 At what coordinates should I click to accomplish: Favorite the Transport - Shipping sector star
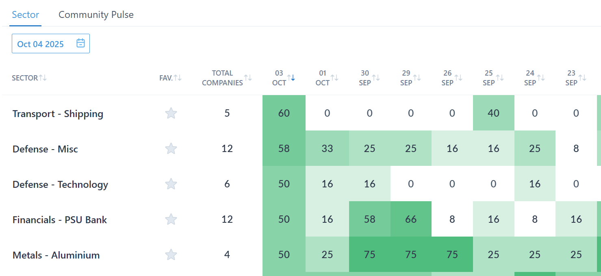point(171,113)
